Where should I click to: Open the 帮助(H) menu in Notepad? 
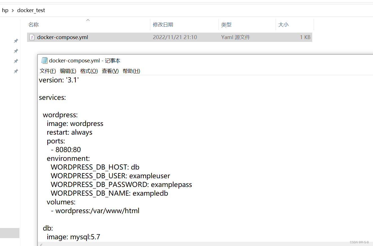131,71
